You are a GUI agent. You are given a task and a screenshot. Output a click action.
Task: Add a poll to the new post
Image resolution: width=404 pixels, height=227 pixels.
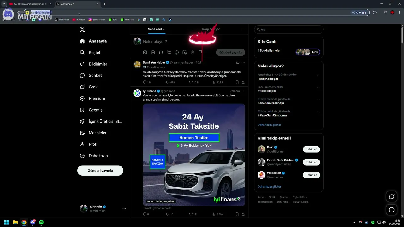tap(169, 52)
